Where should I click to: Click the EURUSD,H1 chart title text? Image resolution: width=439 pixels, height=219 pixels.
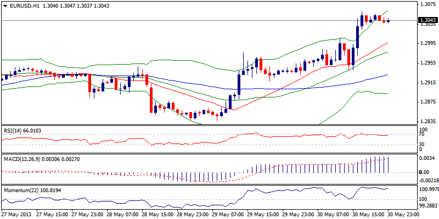click(x=23, y=5)
